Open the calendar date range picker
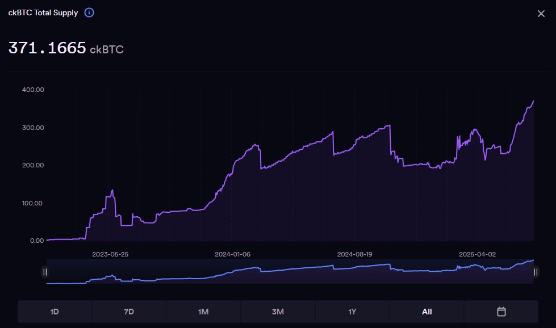 (501, 312)
